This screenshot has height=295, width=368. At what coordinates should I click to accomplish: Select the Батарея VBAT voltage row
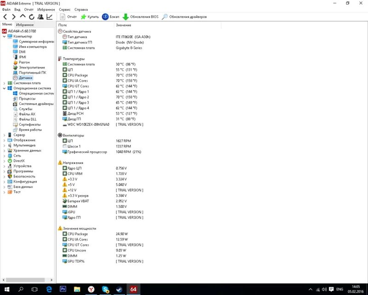pos(95,201)
